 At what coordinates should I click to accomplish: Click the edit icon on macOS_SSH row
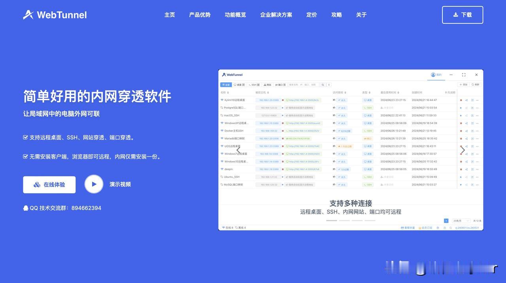472,115
